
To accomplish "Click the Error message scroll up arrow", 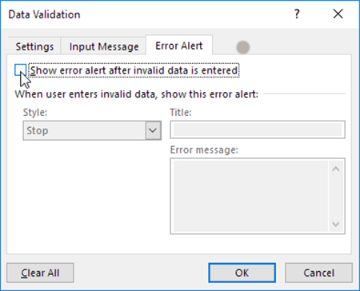I will click(x=336, y=169).
